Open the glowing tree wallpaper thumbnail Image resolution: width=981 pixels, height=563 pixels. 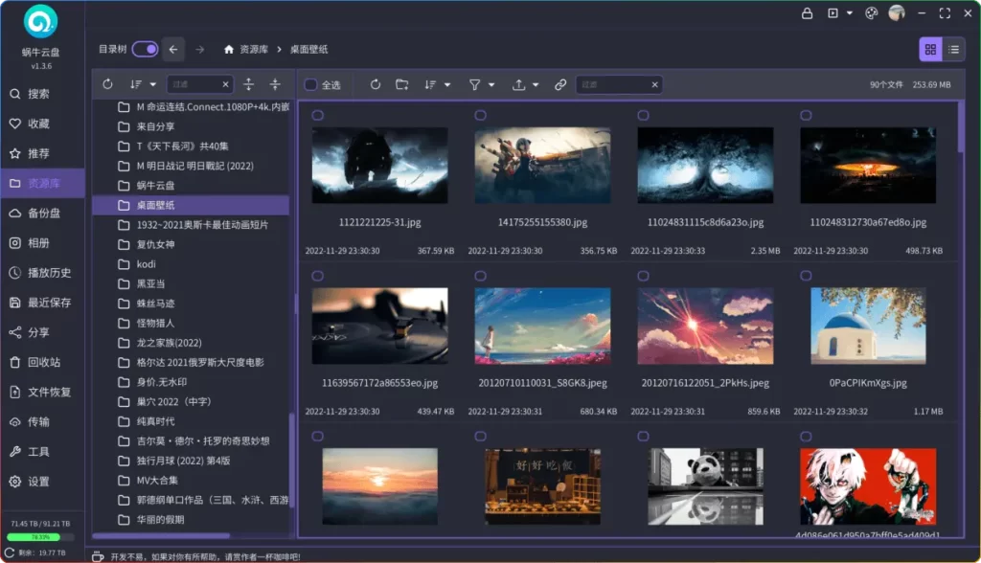point(705,165)
